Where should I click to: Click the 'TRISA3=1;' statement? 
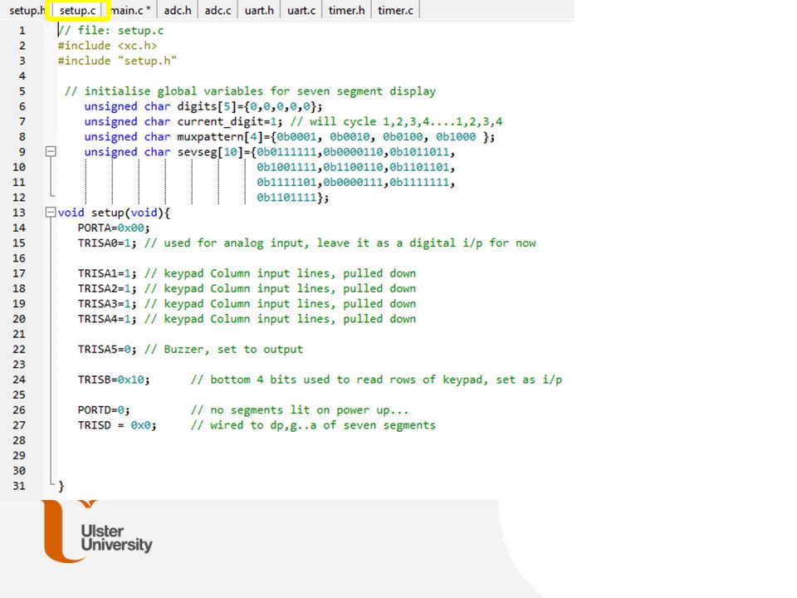click(107, 304)
